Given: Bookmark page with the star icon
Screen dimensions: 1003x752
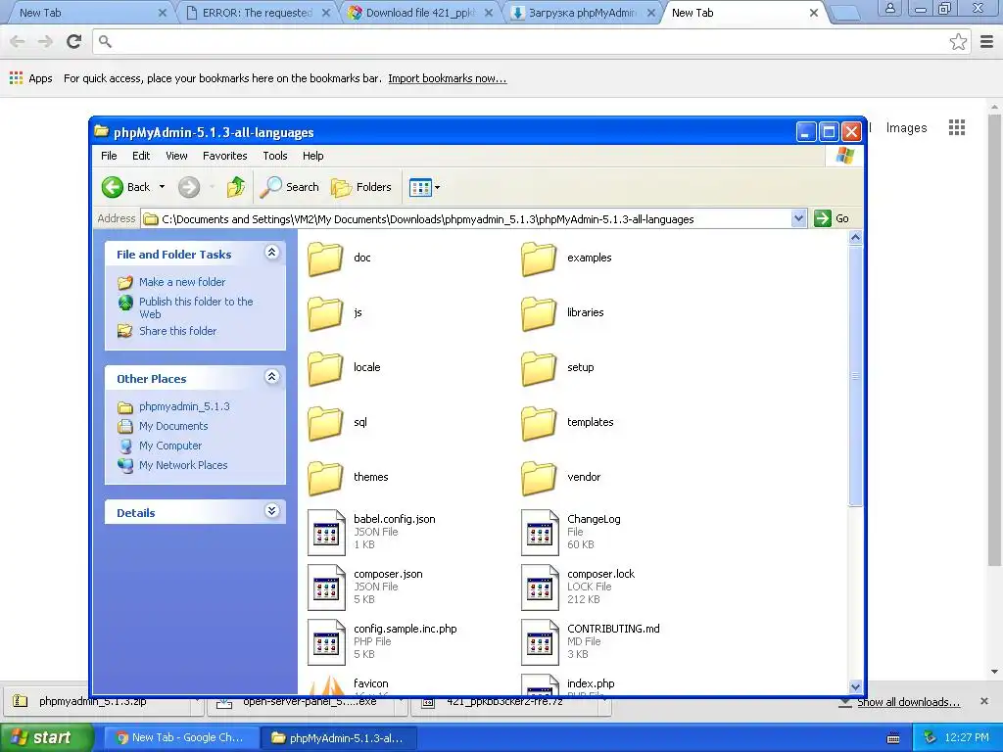Looking at the screenshot, I should pyautogui.click(x=958, y=41).
